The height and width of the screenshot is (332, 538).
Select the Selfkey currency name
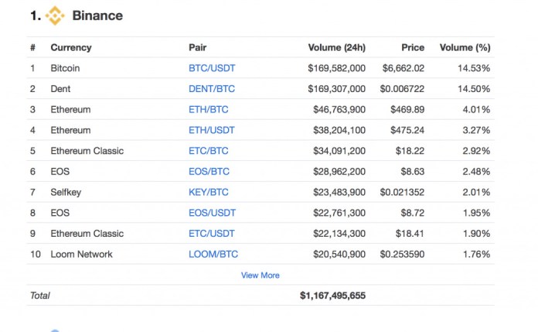click(x=66, y=192)
